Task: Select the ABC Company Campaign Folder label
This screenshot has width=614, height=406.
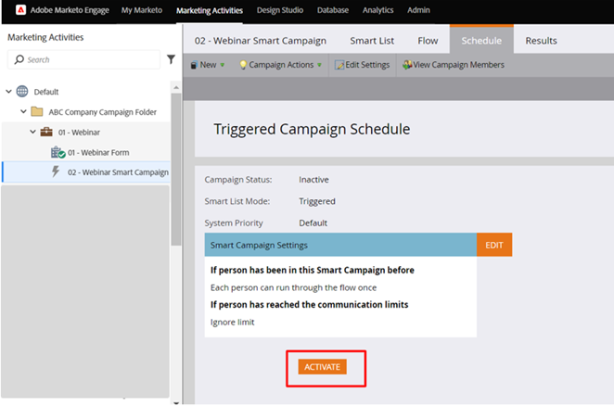Action: pos(103,112)
